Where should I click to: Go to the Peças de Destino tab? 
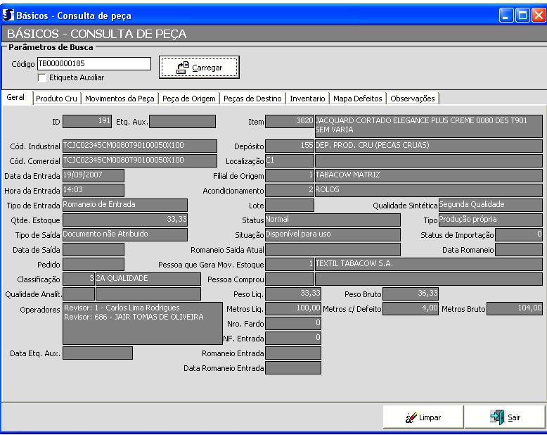252,99
